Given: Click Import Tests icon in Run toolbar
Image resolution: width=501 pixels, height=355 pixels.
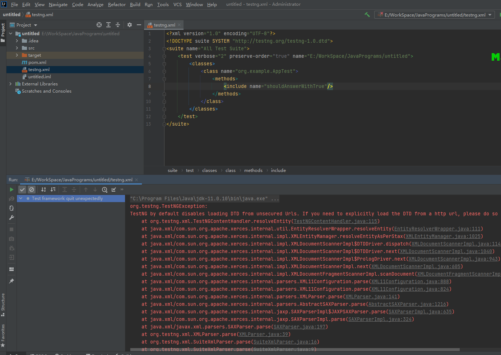Looking at the screenshot, I should 114,190.
